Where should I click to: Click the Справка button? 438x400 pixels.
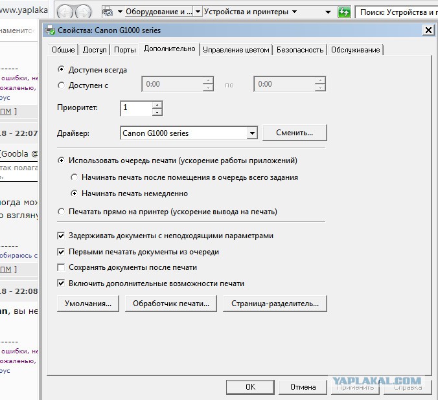click(408, 387)
